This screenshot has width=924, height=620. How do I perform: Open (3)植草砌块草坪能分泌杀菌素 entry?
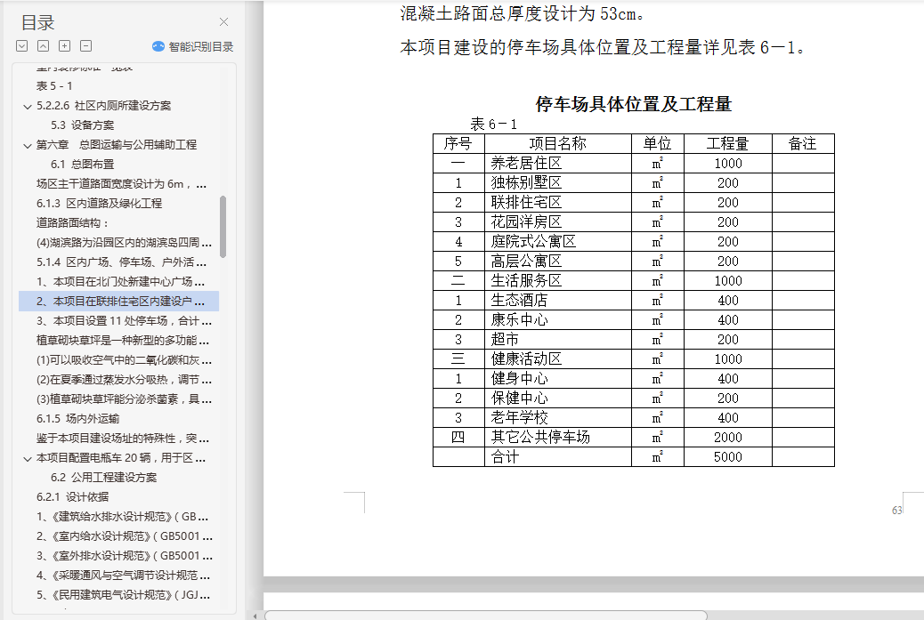(124, 399)
